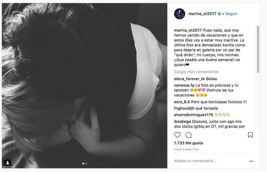267x172 pixels.
Task: Like the post with the heart icon
Action: tap(177, 135)
